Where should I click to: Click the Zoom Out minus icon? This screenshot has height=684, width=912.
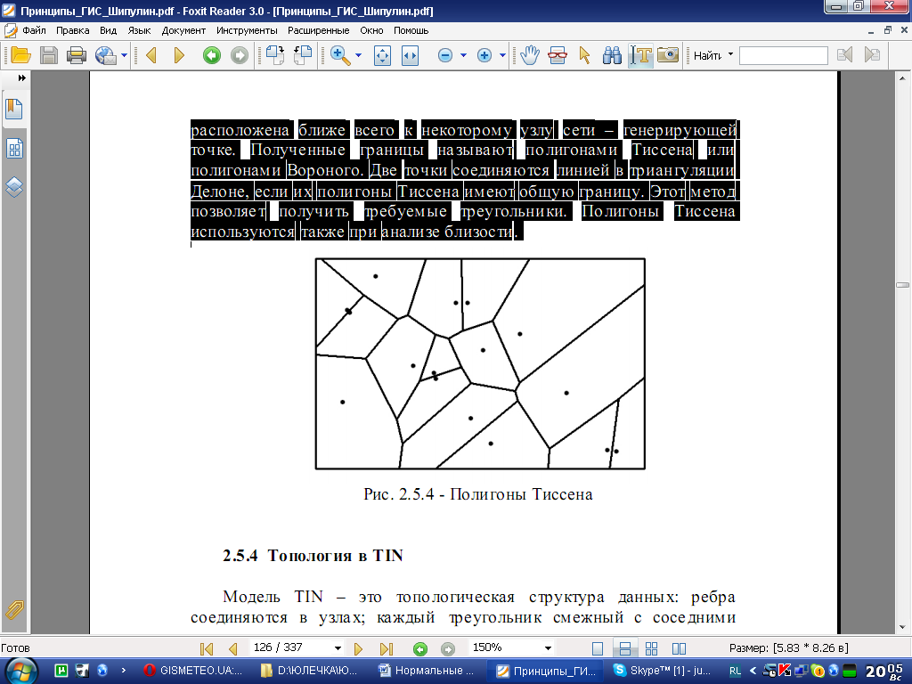(445, 55)
